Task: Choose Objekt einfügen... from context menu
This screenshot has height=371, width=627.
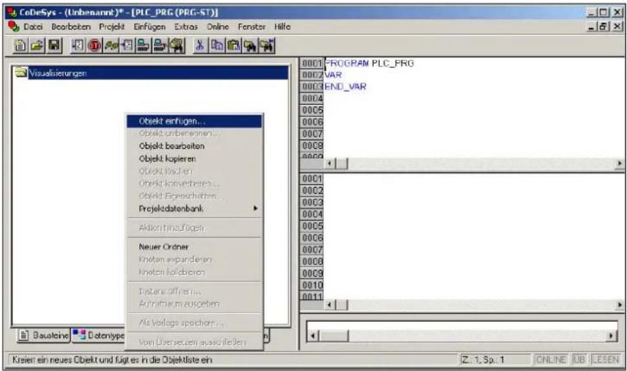Action: point(194,121)
